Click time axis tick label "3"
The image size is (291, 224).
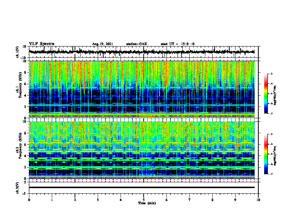98,200
